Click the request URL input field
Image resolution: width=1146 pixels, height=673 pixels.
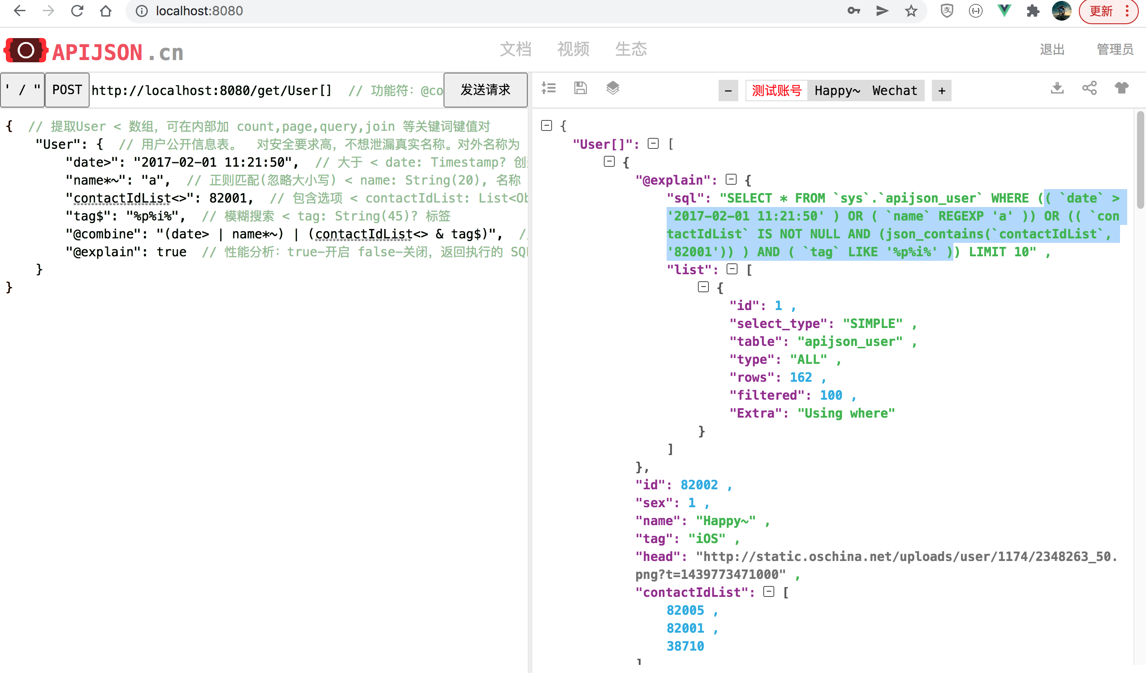tap(211, 91)
